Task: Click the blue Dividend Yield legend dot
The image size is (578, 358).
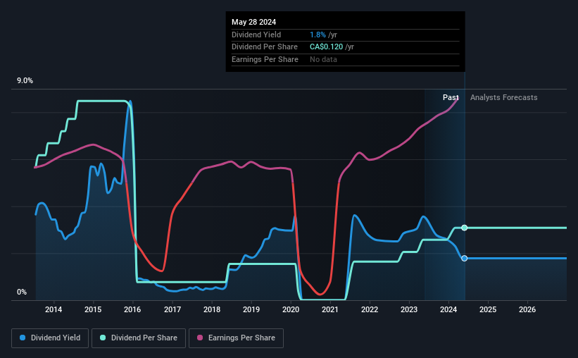Action: pos(23,338)
